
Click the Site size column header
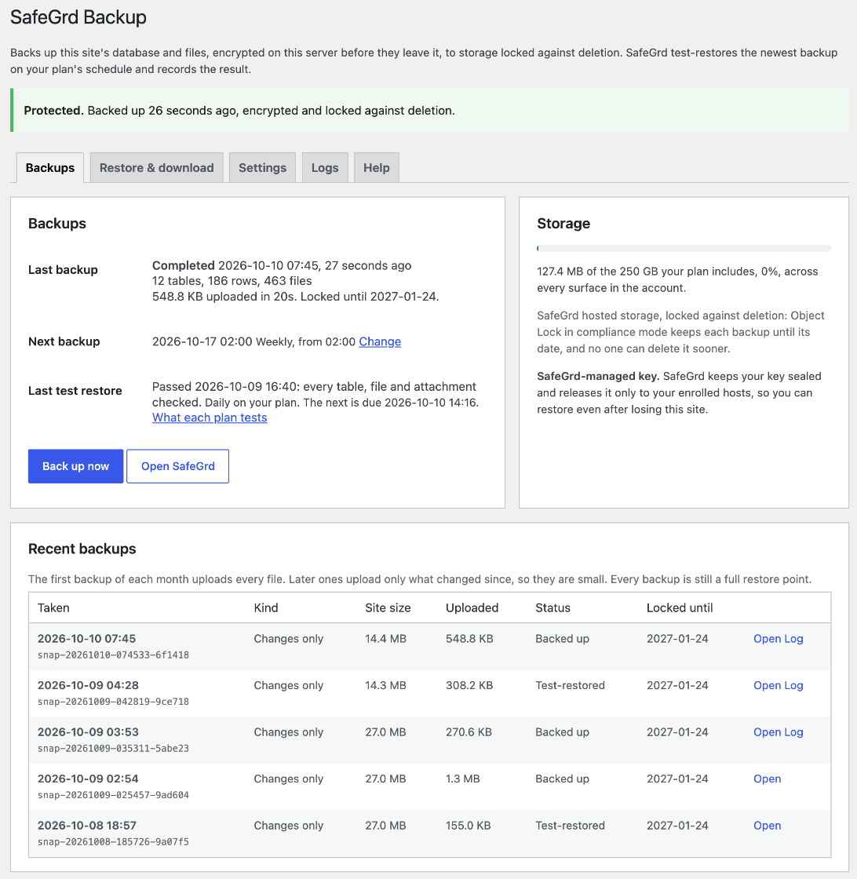click(388, 607)
